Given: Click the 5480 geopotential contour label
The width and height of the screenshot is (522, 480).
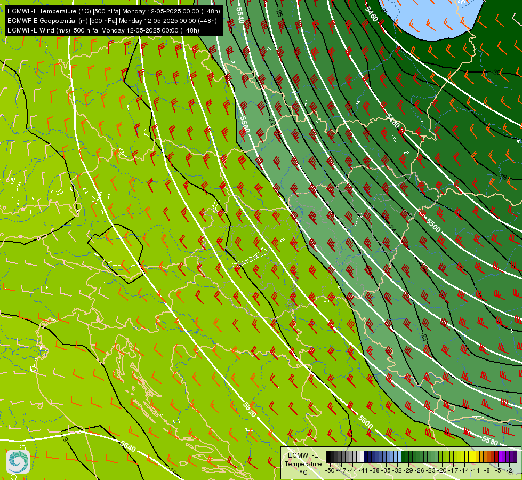Looking at the screenshot, I should tap(393, 121).
